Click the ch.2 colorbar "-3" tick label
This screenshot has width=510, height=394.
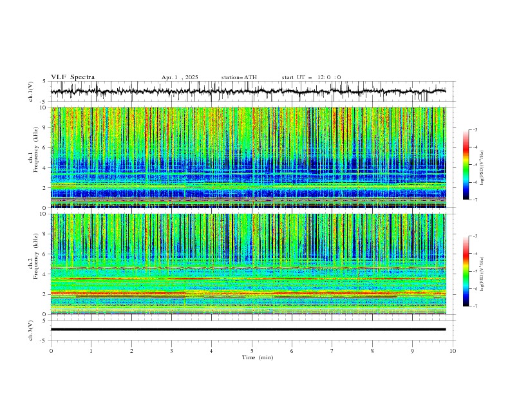[475, 236]
